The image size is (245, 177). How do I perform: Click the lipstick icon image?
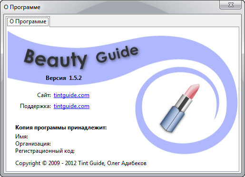point(180,108)
